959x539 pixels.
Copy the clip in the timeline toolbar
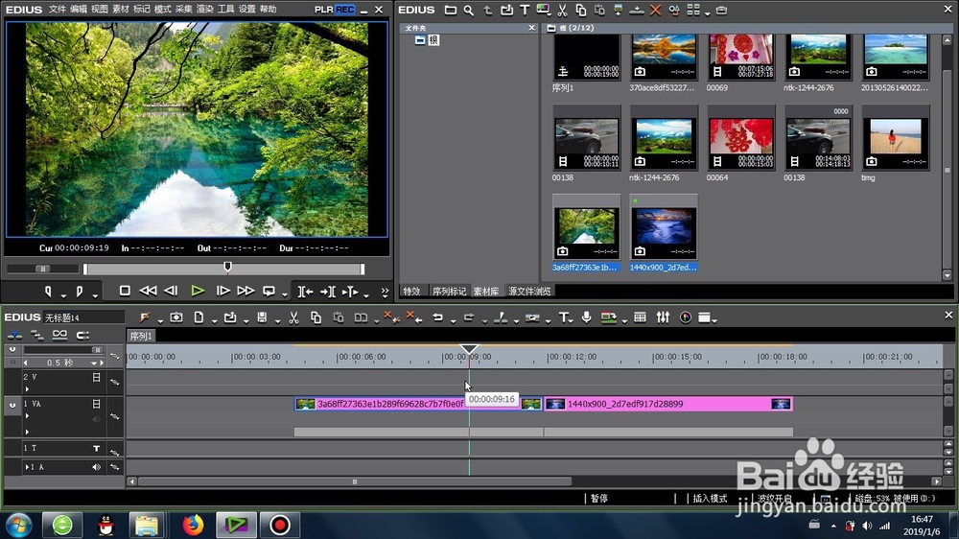(x=316, y=316)
